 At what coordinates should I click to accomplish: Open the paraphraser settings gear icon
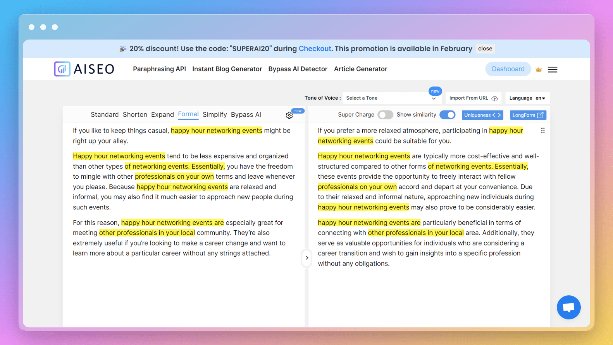289,115
